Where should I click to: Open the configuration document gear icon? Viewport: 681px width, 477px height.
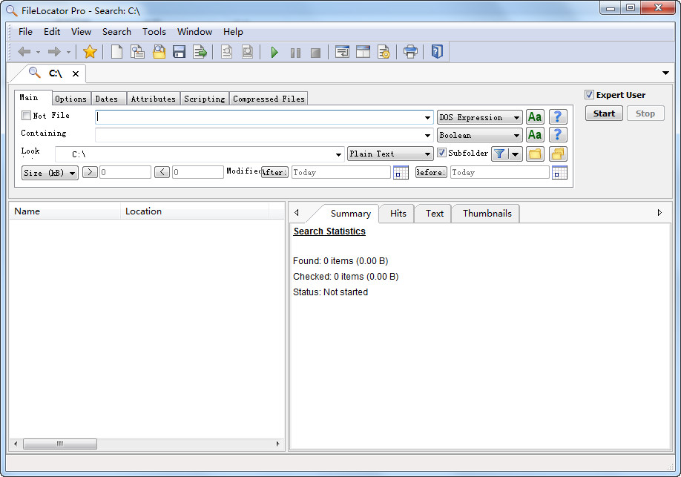point(384,52)
